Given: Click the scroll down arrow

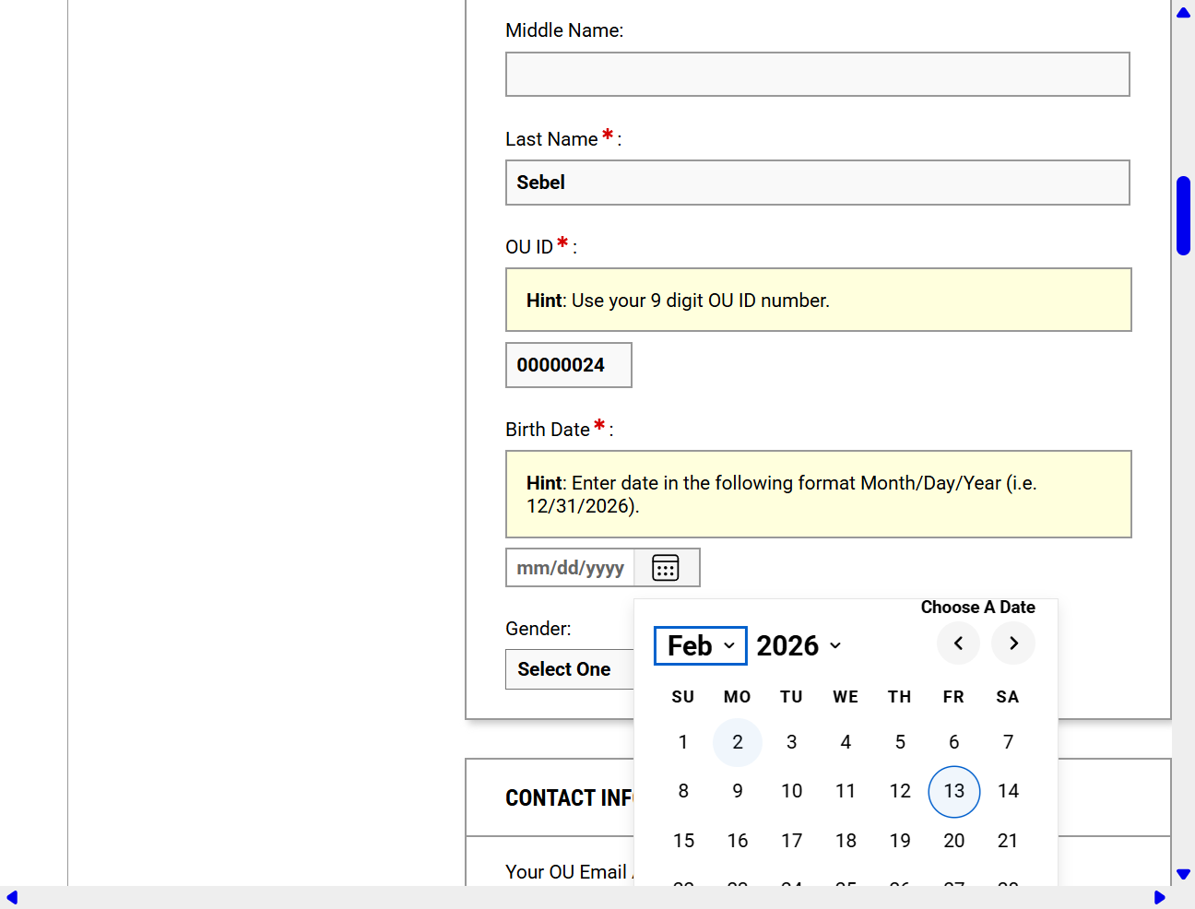Looking at the screenshot, I should click(1183, 873).
